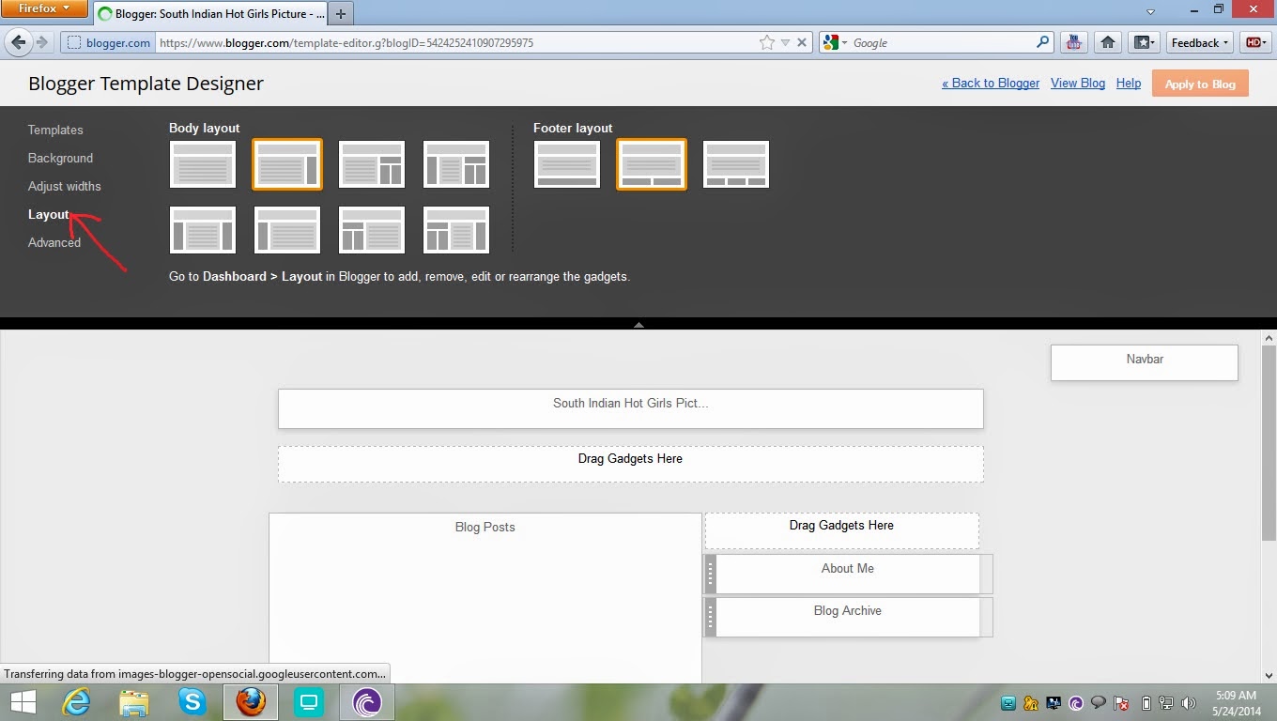Choose the three-column footer layout
The width and height of the screenshot is (1277, 721).
[x=736, y=164]
